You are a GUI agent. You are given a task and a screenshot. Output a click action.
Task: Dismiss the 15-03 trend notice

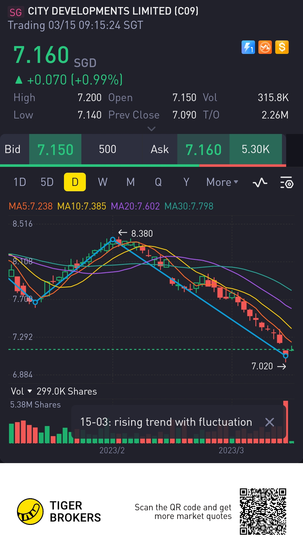click(270, 422)
